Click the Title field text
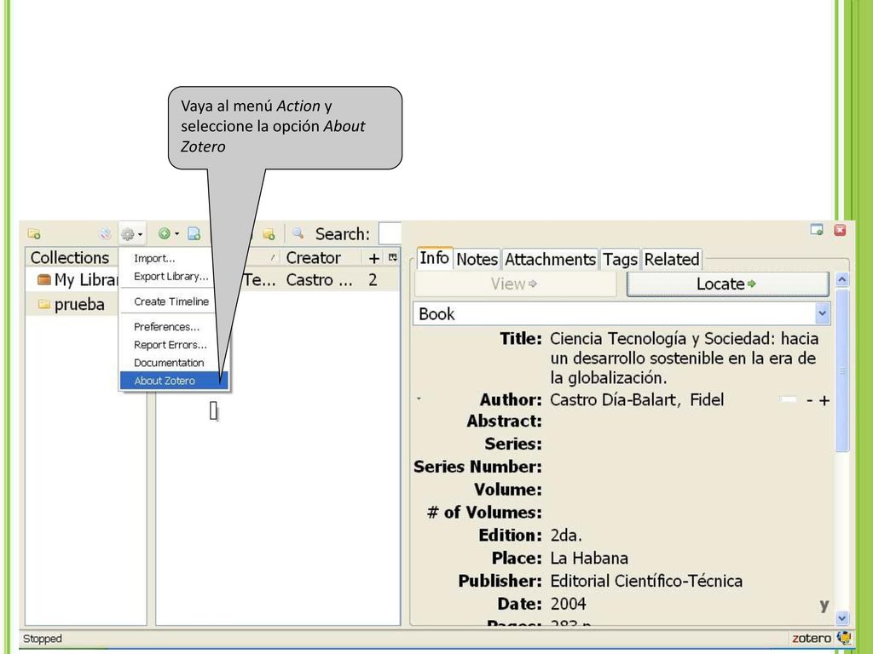 (685, 359)
